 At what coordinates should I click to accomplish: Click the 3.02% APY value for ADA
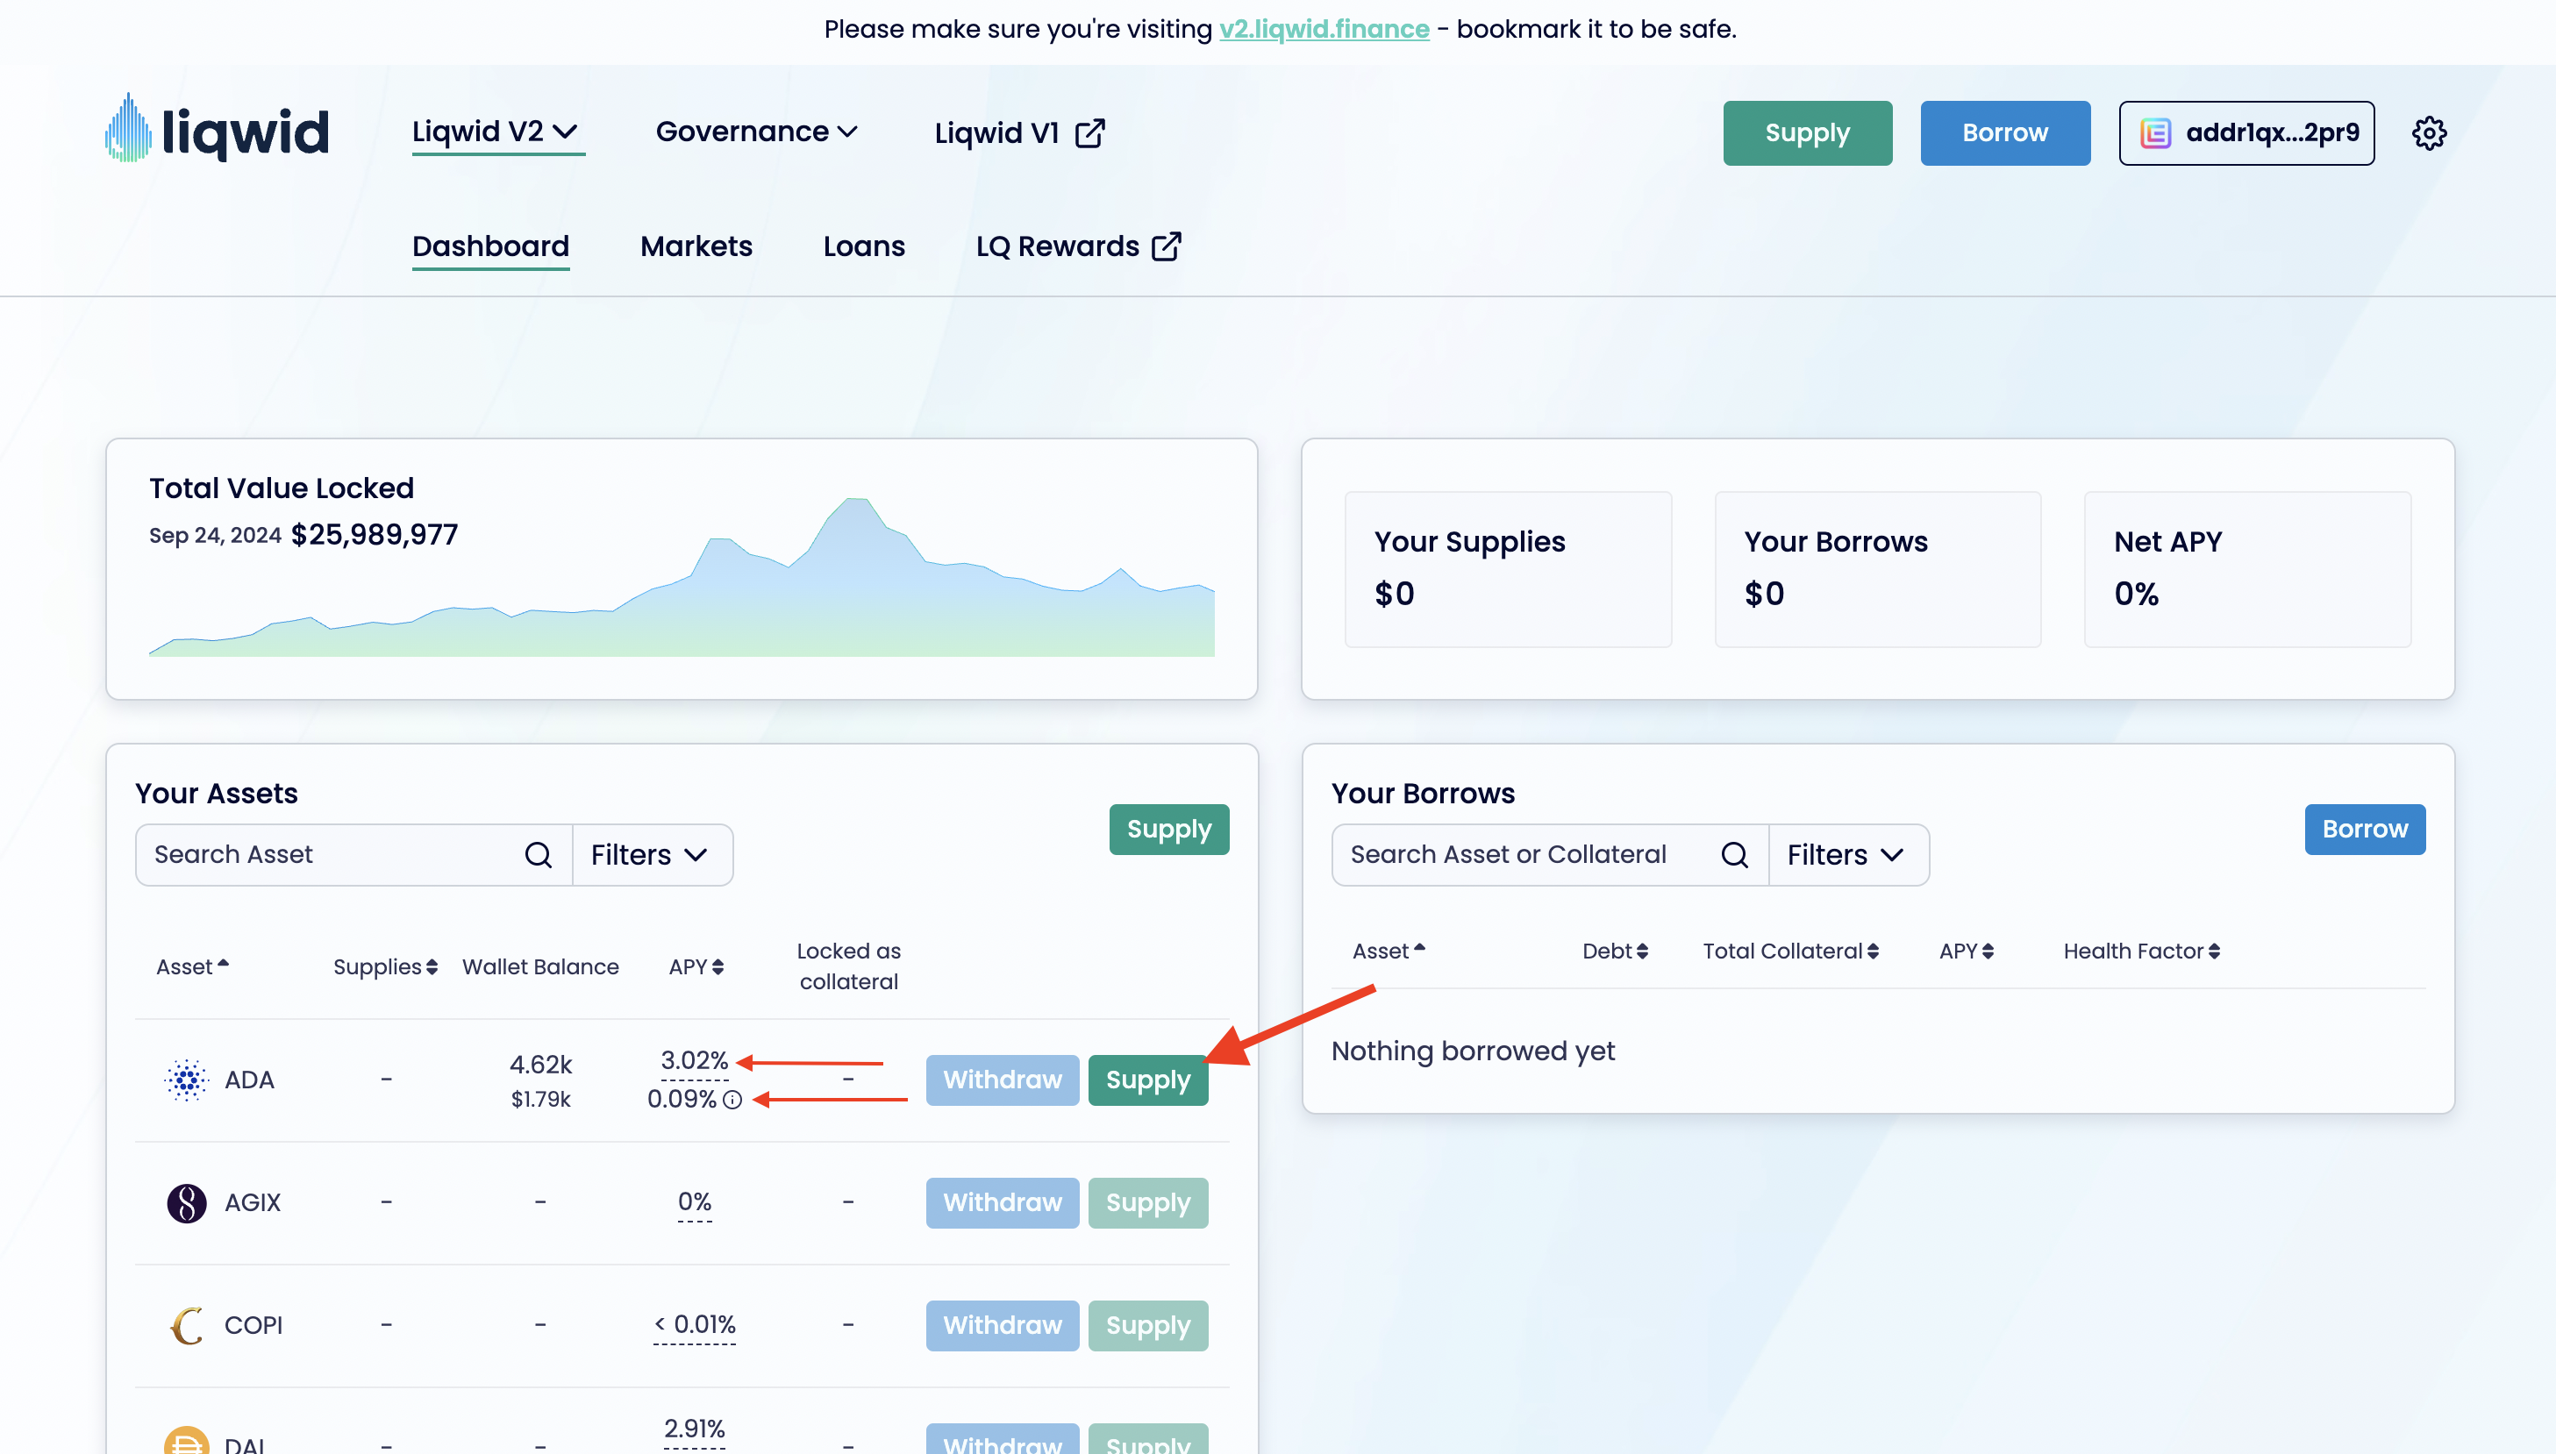[x=694, y=1060]
